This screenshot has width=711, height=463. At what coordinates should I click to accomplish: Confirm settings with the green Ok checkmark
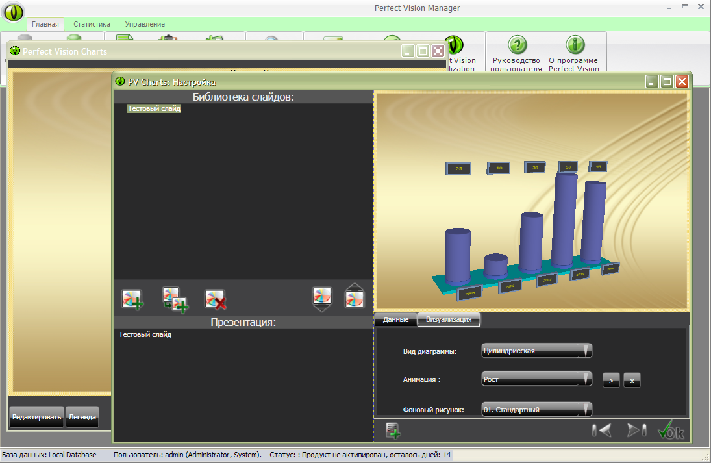(x=671, y=430)
